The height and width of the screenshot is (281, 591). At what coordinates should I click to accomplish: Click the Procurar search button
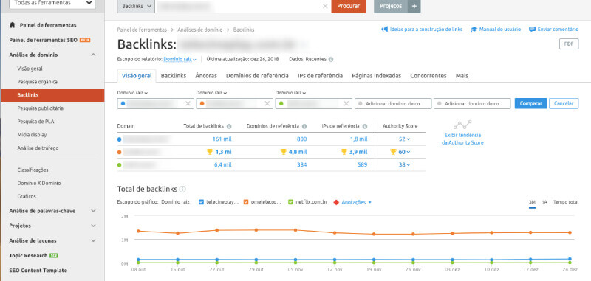click(348, 7)
